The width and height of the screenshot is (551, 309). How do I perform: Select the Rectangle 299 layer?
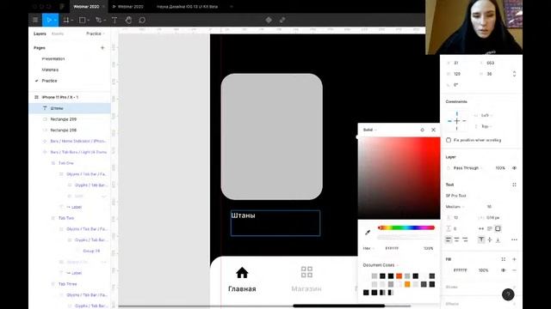coord(63,119)
